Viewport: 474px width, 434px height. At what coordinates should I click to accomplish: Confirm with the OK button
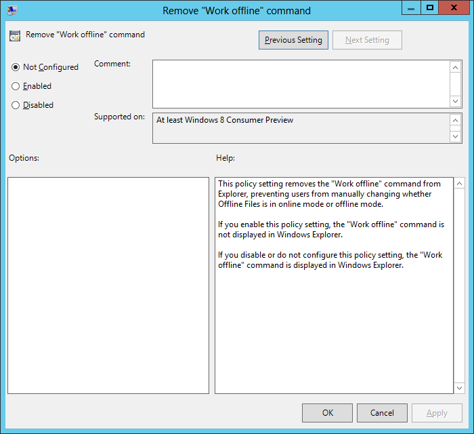pyautogui.click(x=327, y=412)
